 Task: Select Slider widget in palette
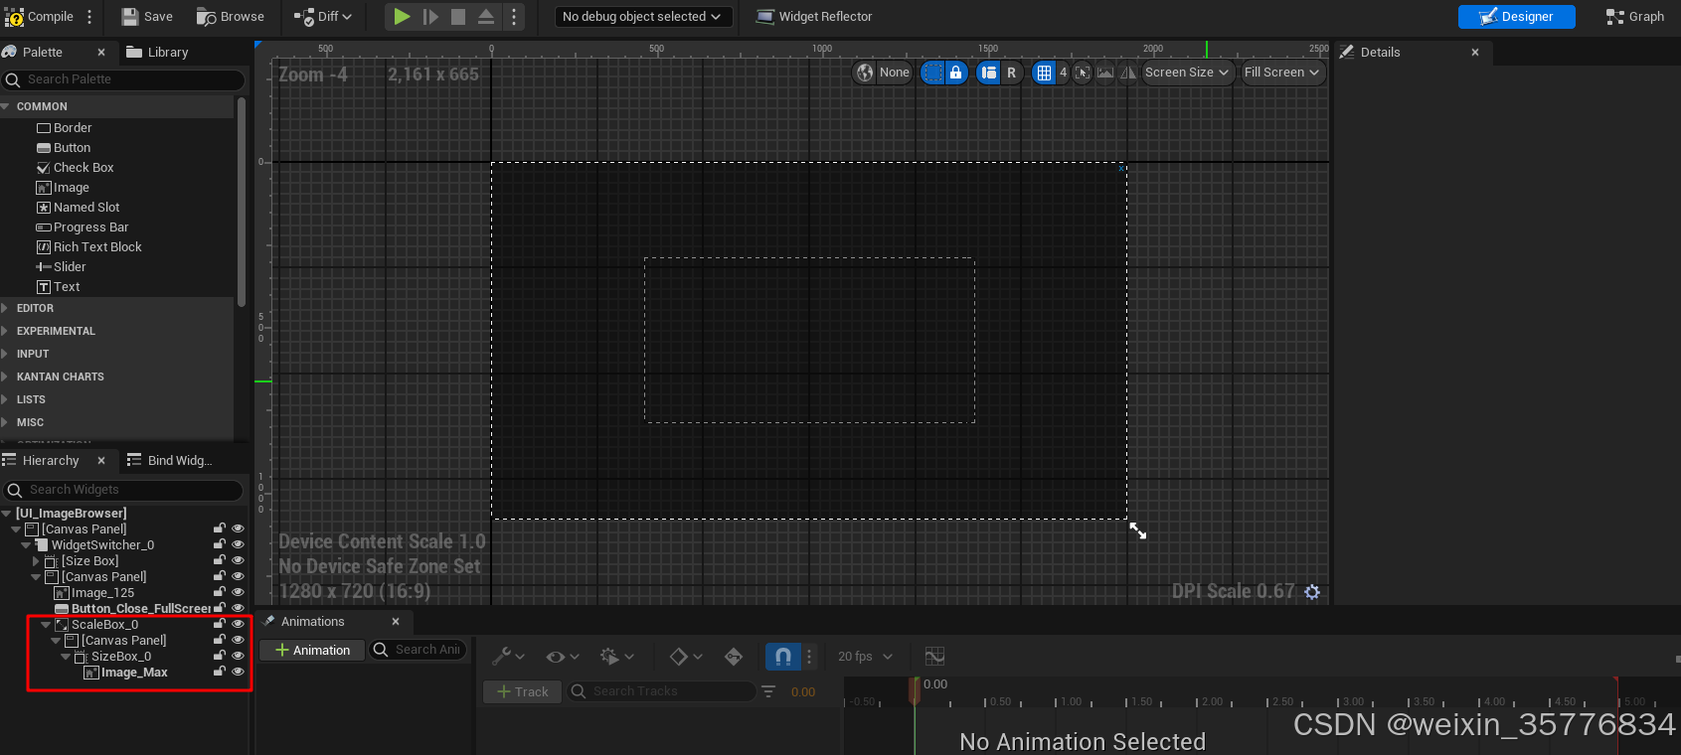pyautogui.click(x=61, y=267)
